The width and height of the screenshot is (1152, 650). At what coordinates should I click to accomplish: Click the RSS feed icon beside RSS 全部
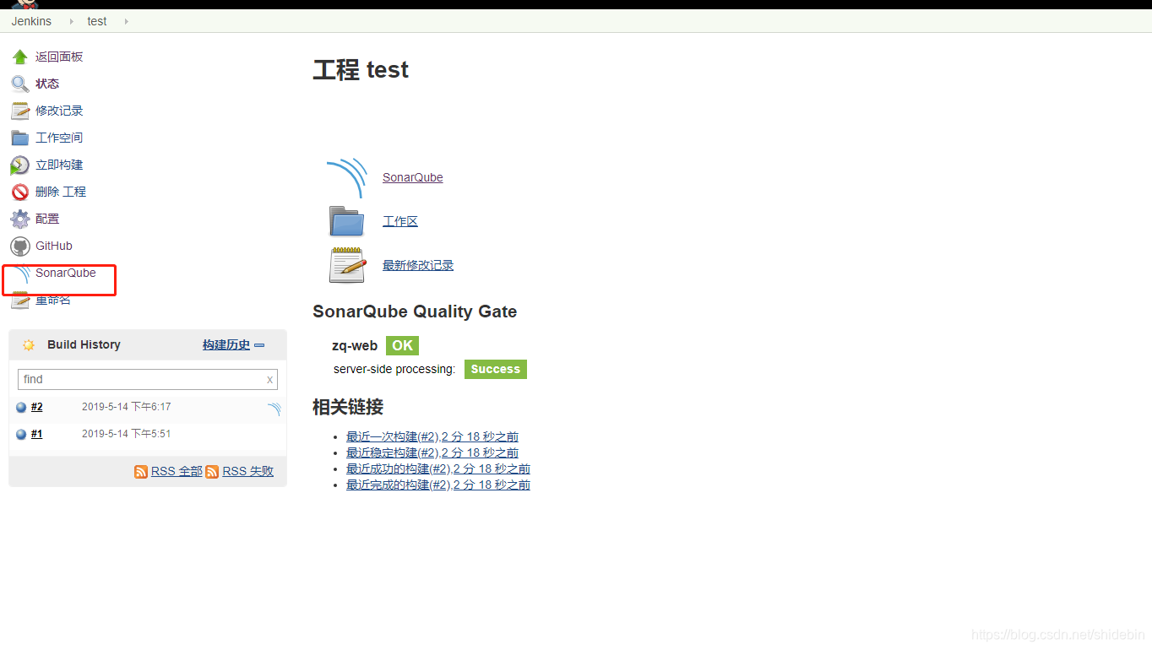pos(141,472)
